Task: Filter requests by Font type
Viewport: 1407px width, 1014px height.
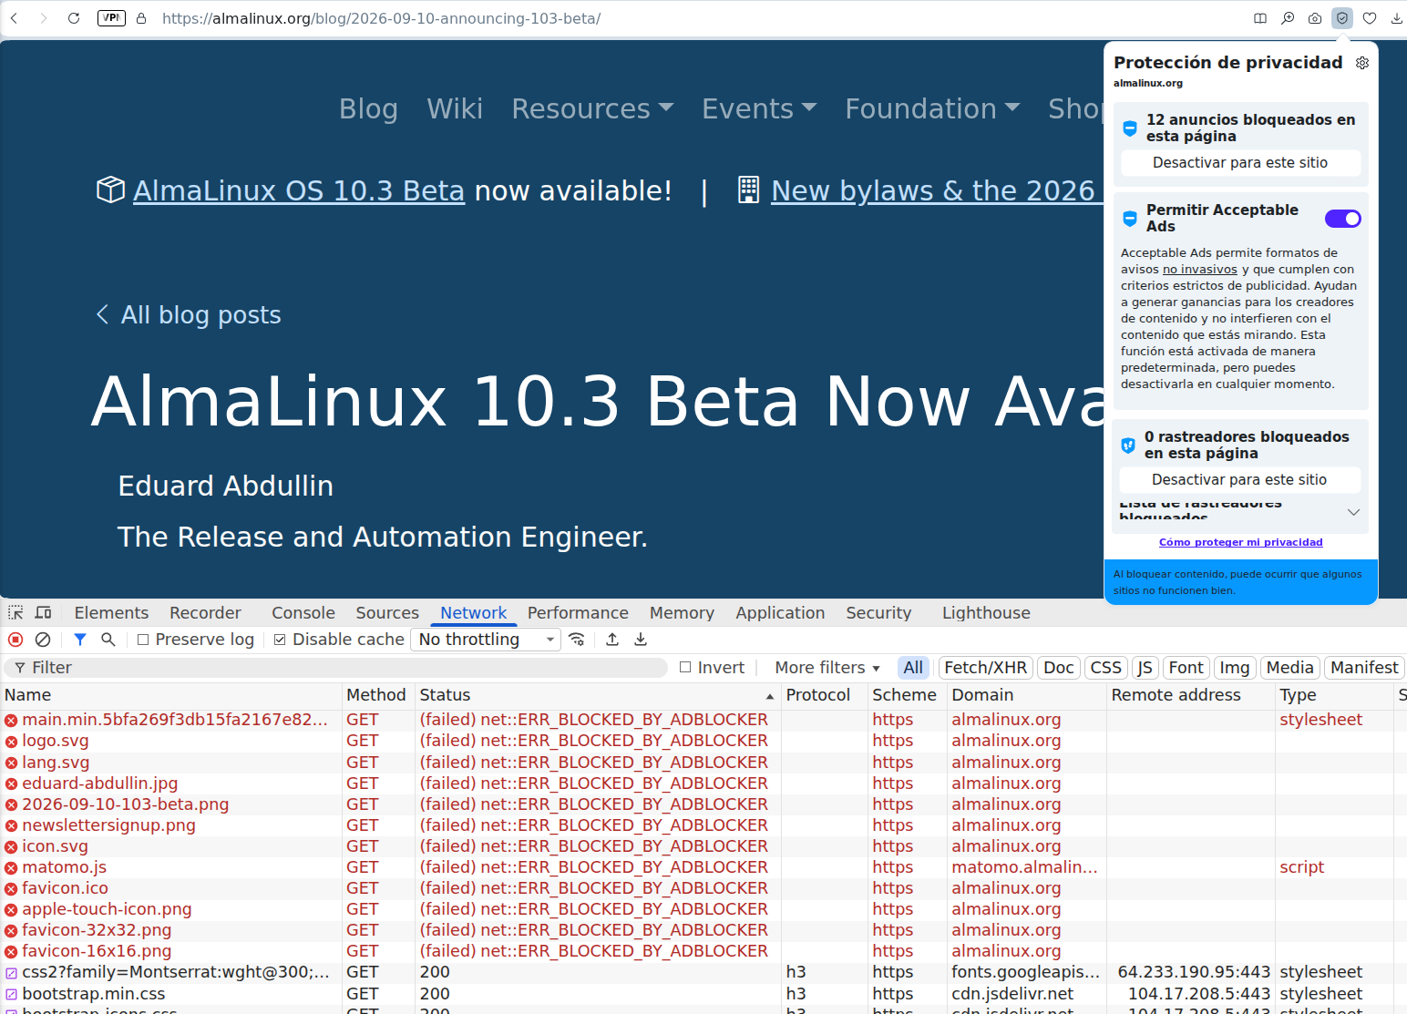Action: click(1186, 668)
